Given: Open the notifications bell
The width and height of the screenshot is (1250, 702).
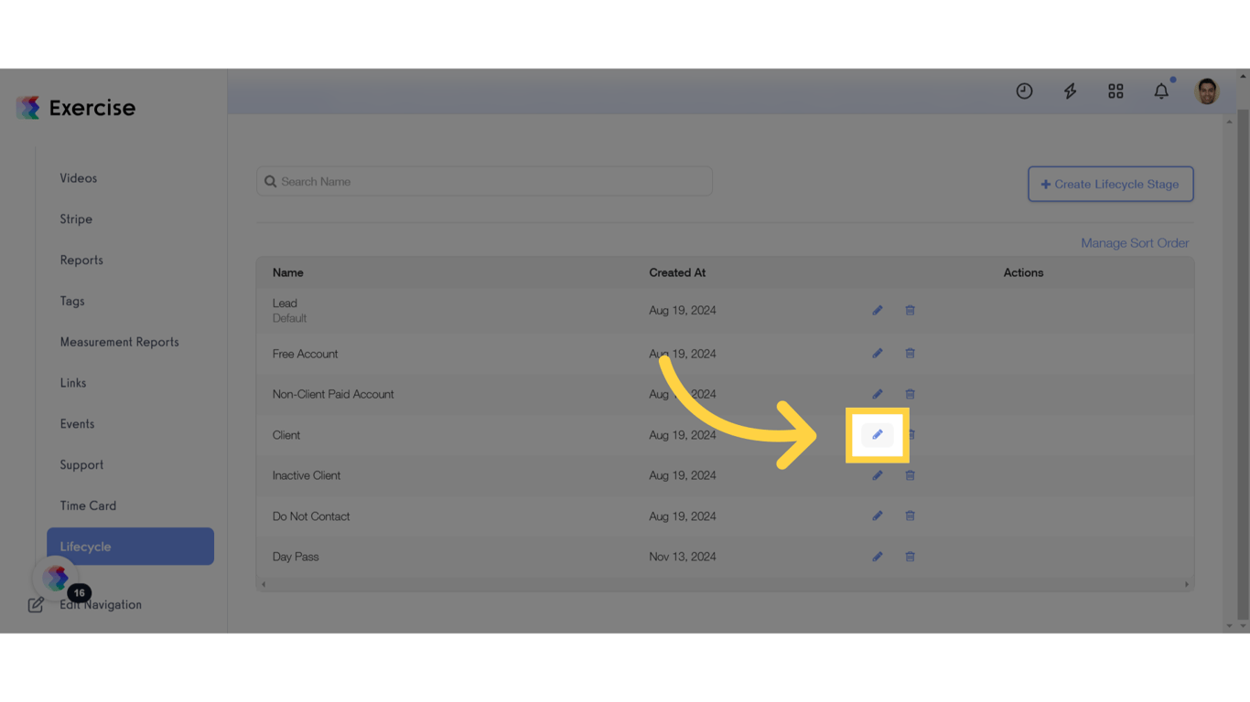Looking at the screenshot, I should click(x=1160, y=90).
